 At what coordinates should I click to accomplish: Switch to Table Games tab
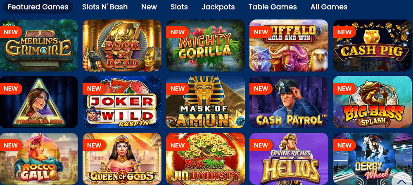273,7
